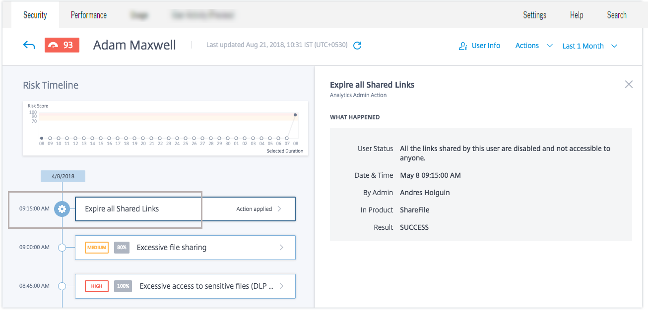Screen dimensions: 648x310
Task: Close the Expire all Shared Links panel
Action: [629, 85]
